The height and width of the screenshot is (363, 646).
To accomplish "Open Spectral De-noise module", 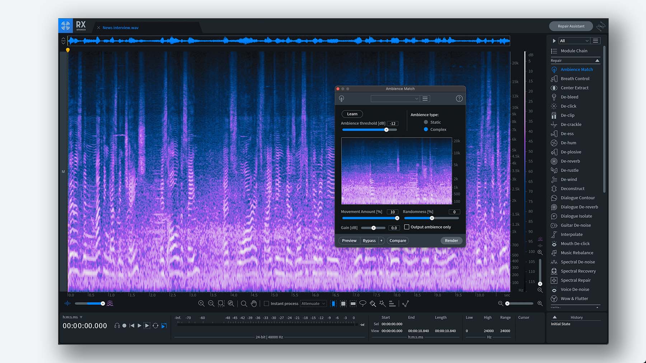I will point(577,262).
